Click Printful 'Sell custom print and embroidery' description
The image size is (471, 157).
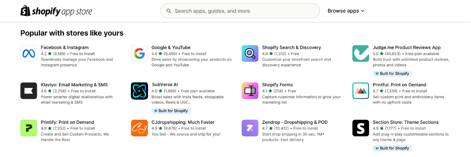(x=408, y=100)
